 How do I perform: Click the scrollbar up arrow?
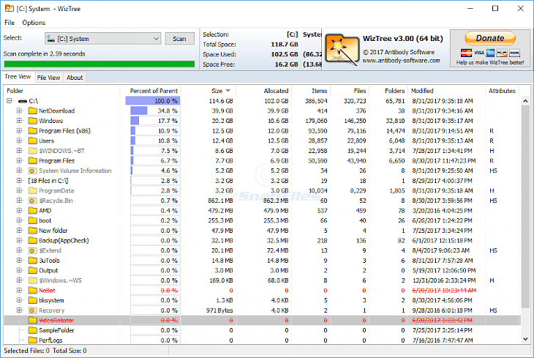[525, 101]
